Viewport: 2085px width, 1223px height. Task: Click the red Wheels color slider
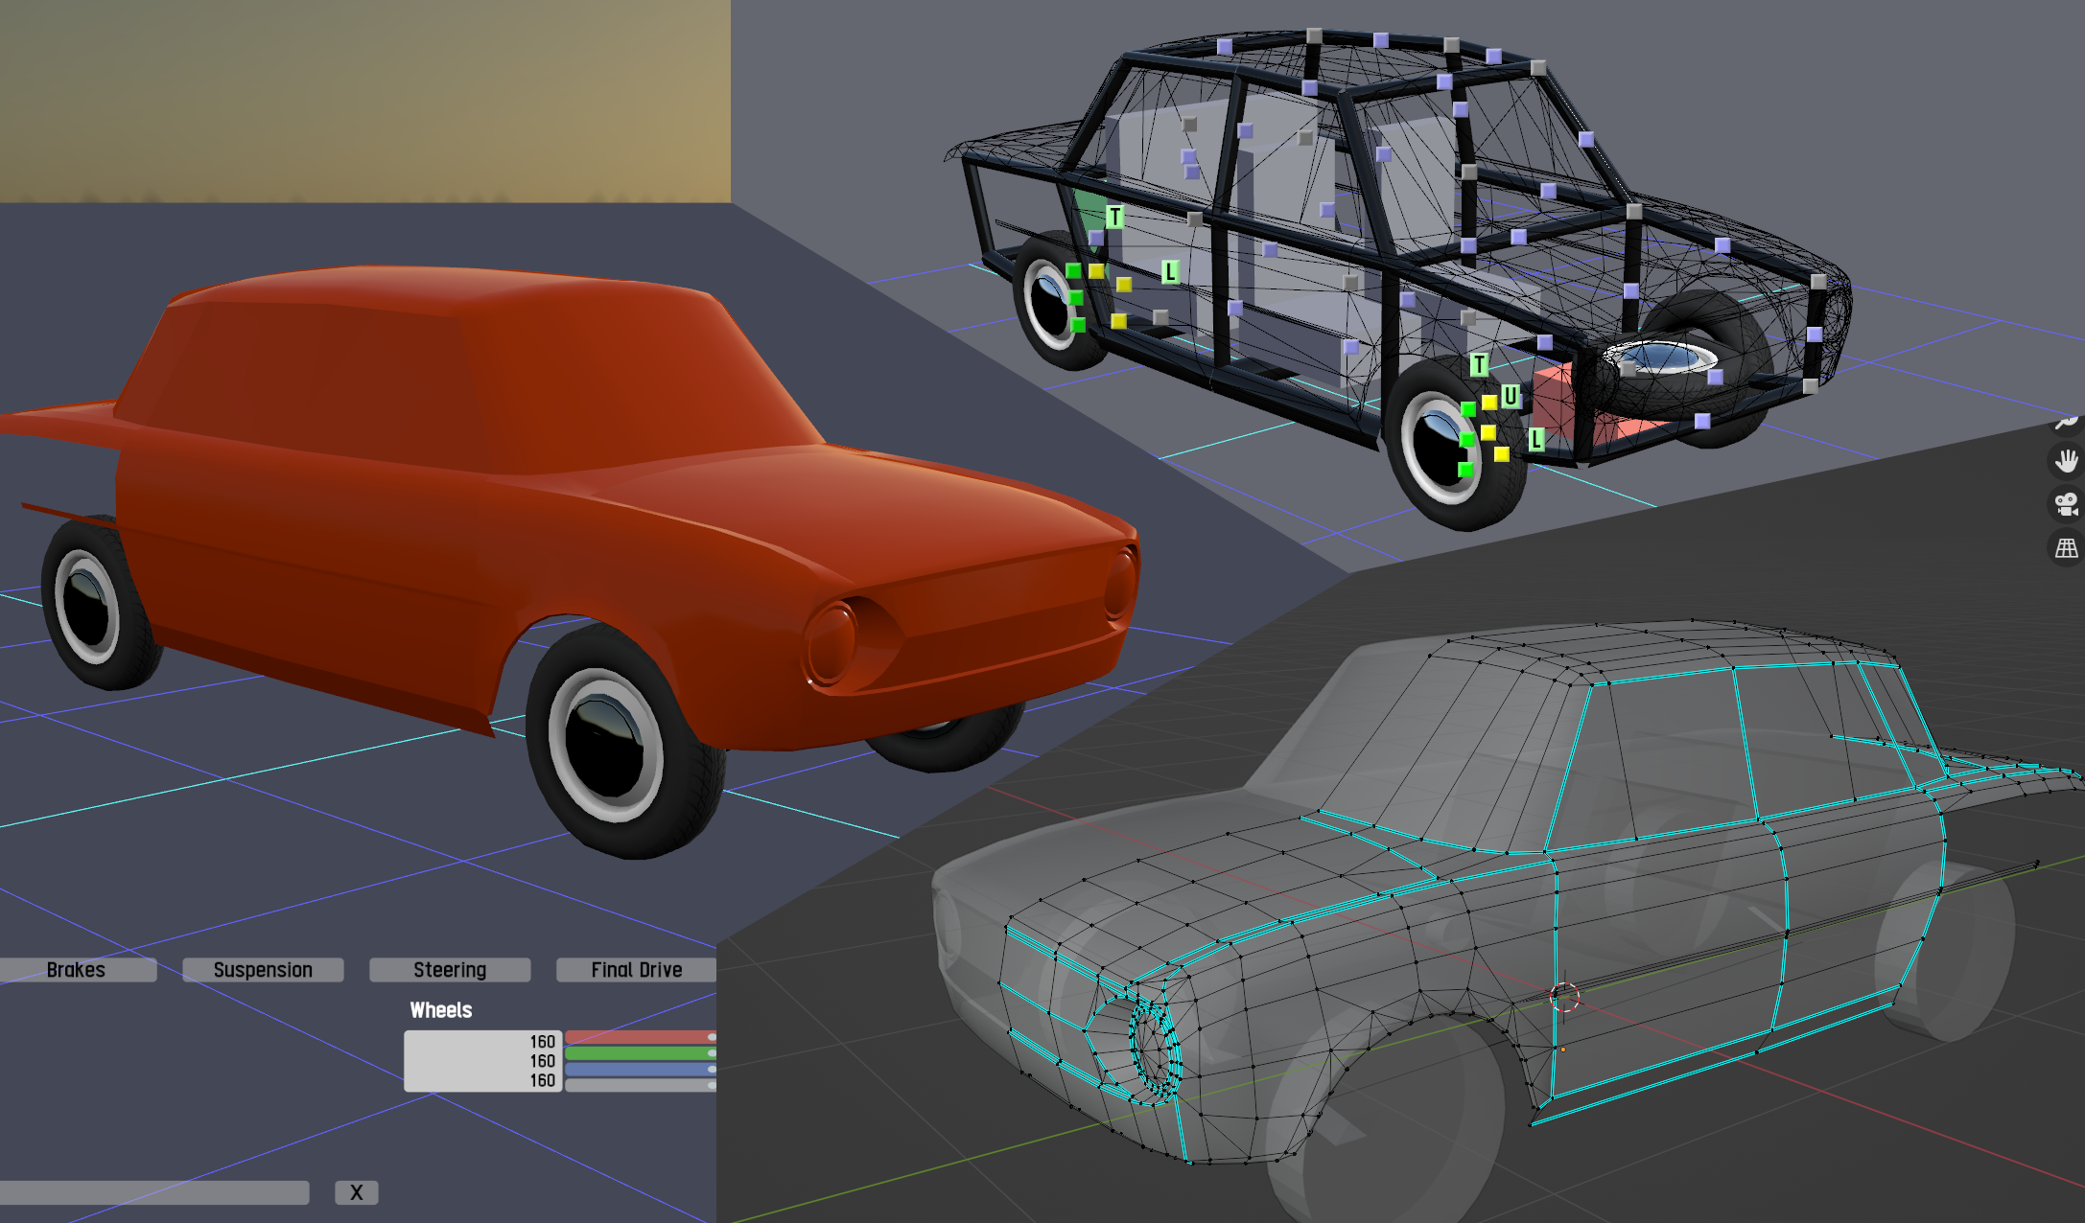(640, 1037)
